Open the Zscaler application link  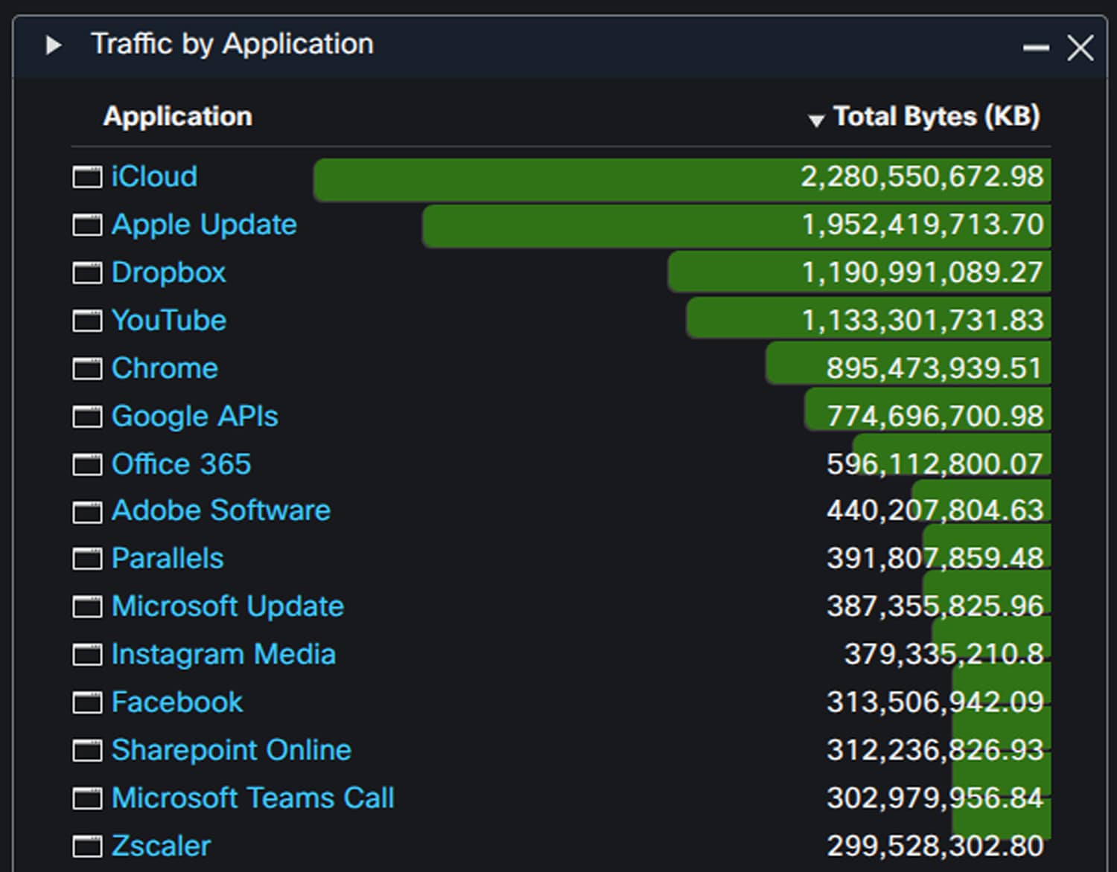click(x=161, y=846)
